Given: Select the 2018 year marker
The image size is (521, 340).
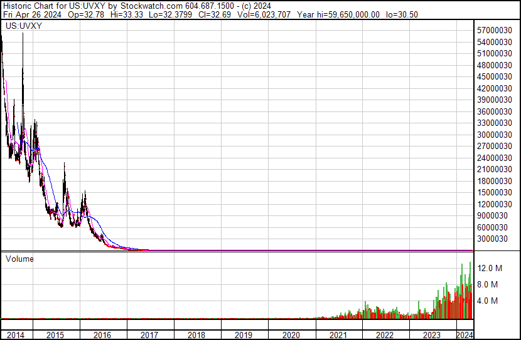Looking at the screenshot, I should click(196, 335).
